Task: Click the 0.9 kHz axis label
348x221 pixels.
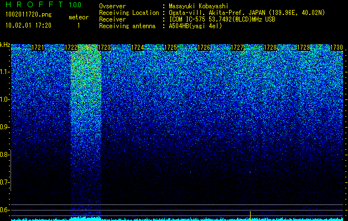Action: pos(4,127)
